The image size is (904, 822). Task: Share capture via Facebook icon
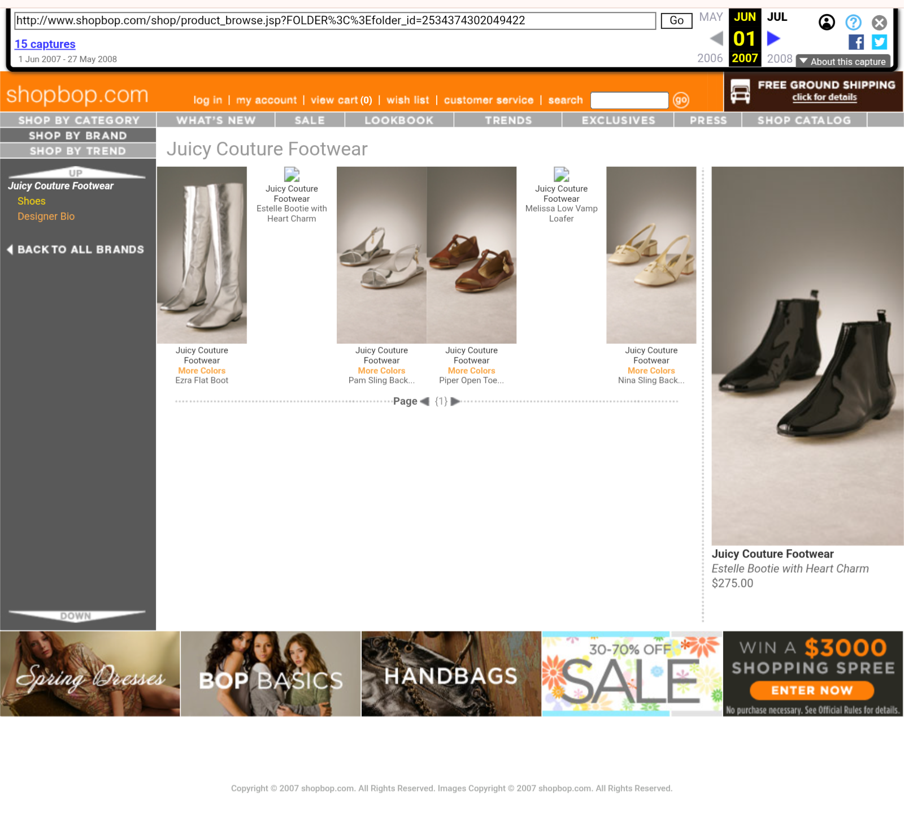click(x=856, y=42)
